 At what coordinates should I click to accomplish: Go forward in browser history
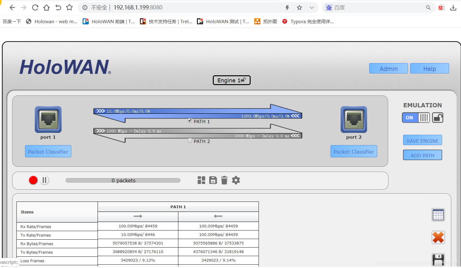(x=23, y=8)
